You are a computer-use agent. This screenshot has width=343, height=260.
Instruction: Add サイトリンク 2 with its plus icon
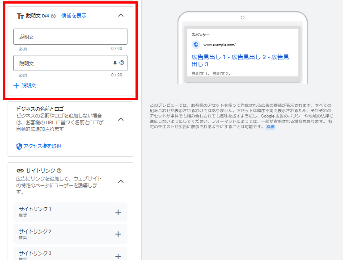point(118,234)
